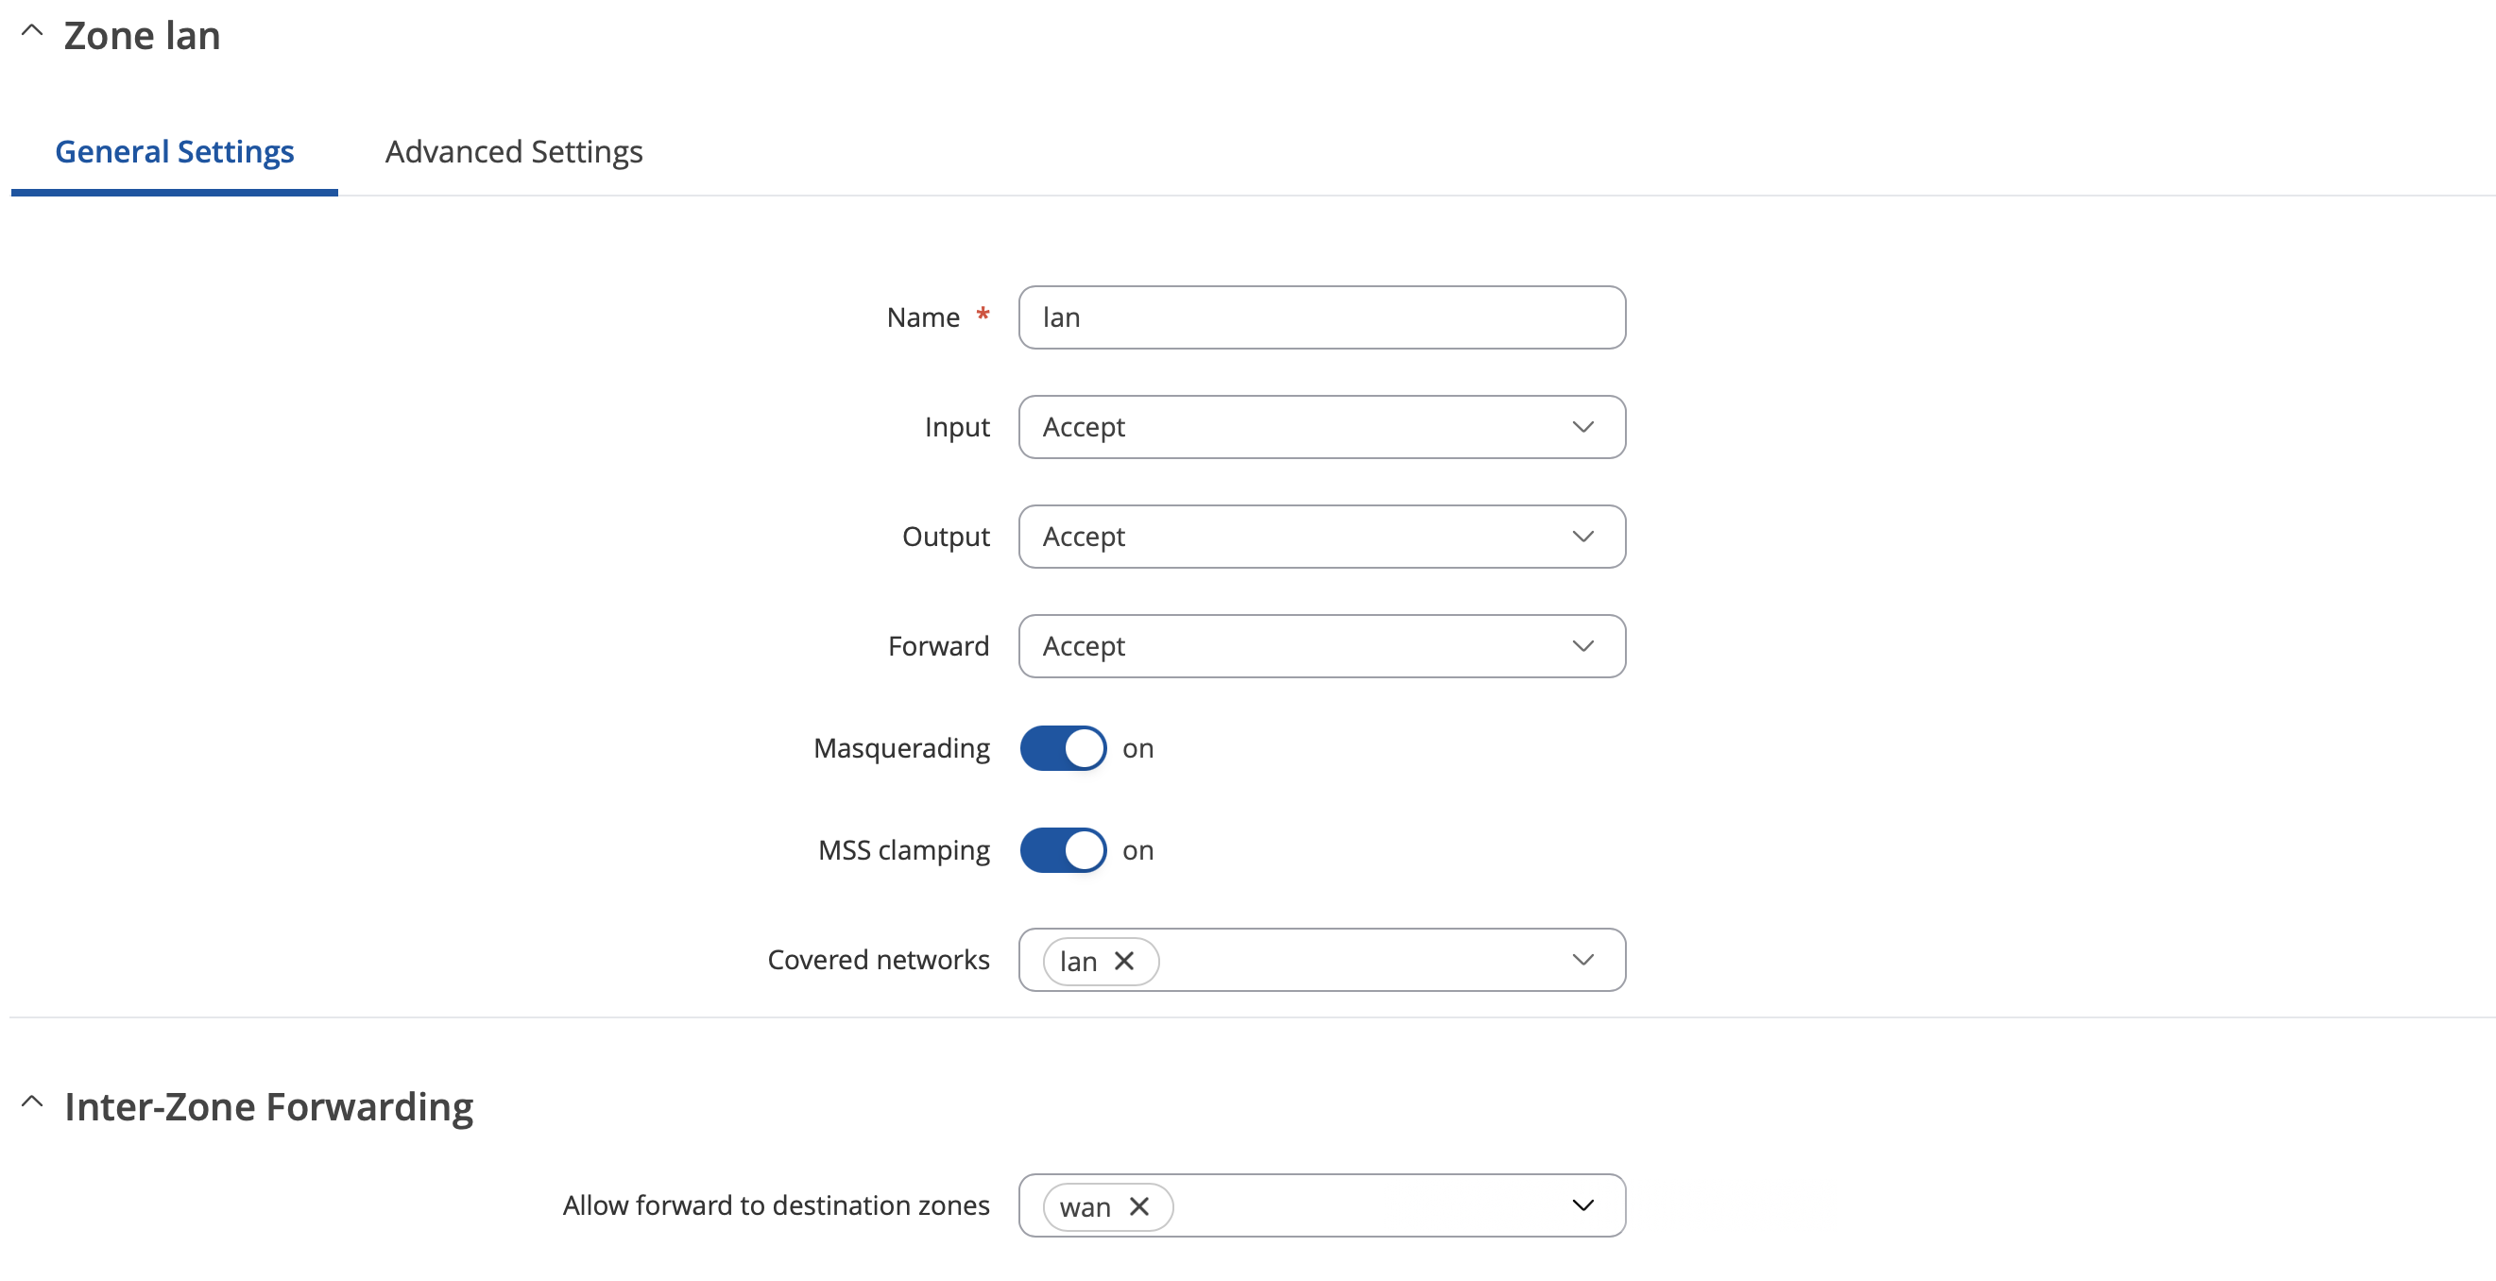
Task: Expand the Covered networks dropdown arrow
Action: pos(1582,959)
